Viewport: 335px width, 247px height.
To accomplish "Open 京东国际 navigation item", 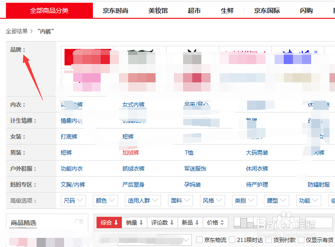I will [267, 11].
